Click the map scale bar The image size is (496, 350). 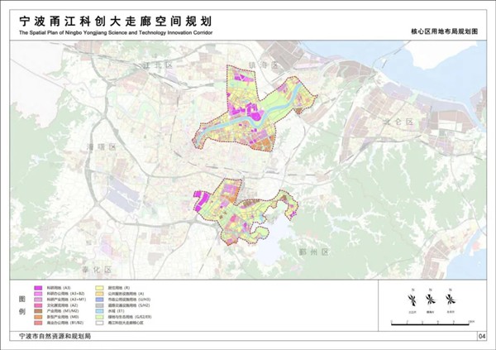[430, 324]
